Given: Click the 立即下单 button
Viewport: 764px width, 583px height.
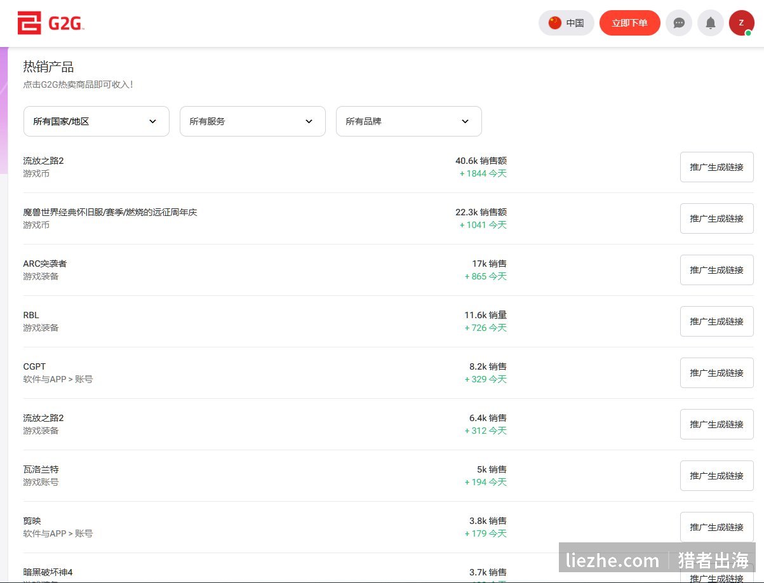Looking at the screenshot, I should click(630, 23).
